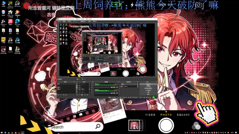
Task: Click the Exit button in Controls
Action: (x=148, y=94)
